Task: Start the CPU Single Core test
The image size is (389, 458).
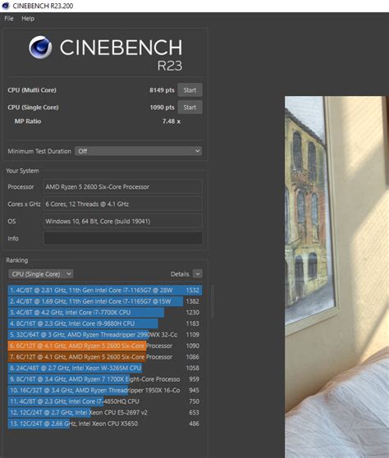Action: tap(190, 108)
